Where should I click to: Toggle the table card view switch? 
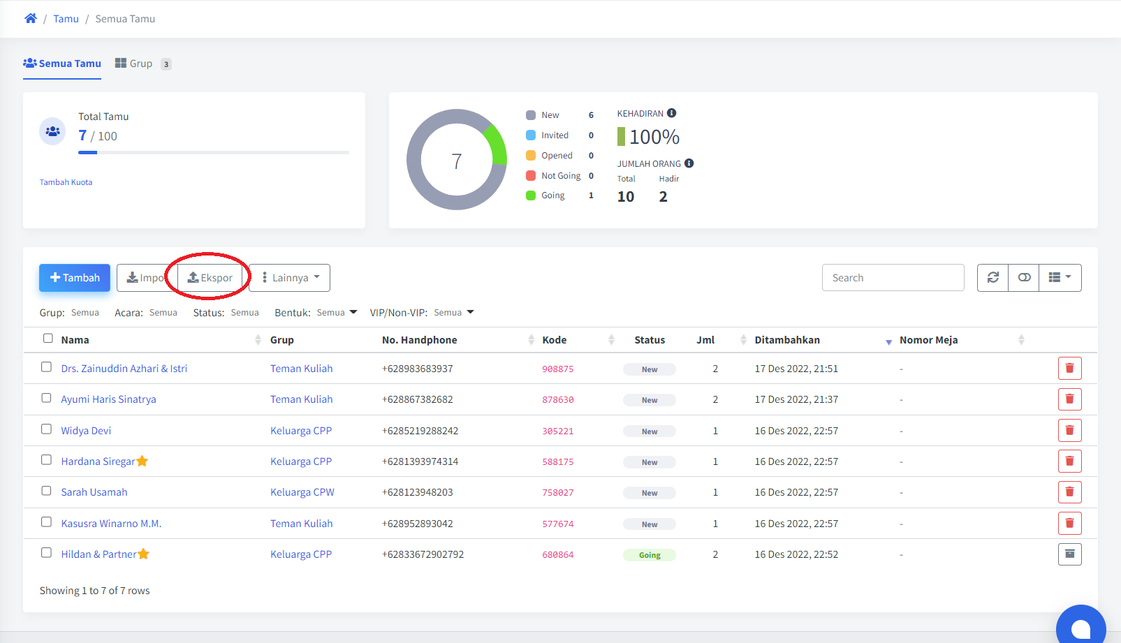point(1024,278)
